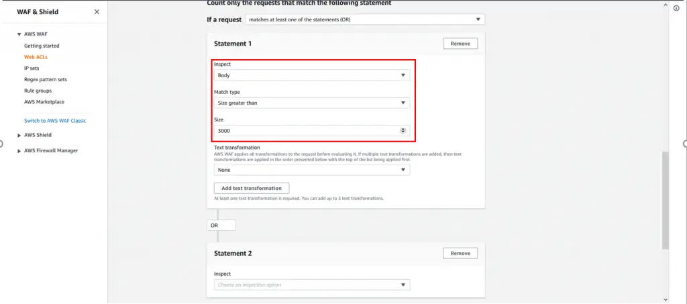Viewport: 687px width, 304px height.
Task: Click into the Size input field
Action: click(x=307, y=131)
